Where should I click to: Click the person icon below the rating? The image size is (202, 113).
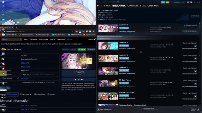click(75, 79)
